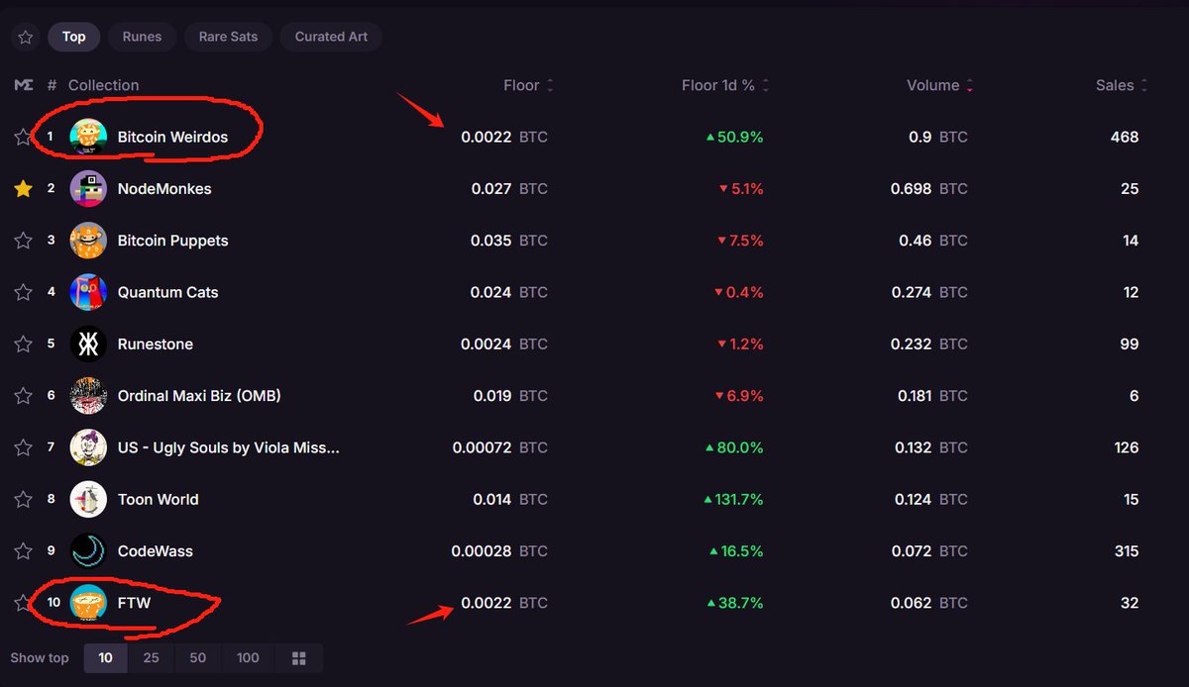Click Runestone's 0.0024 BTC floor price
The image size is (1189, 687).
click(504, 343)
